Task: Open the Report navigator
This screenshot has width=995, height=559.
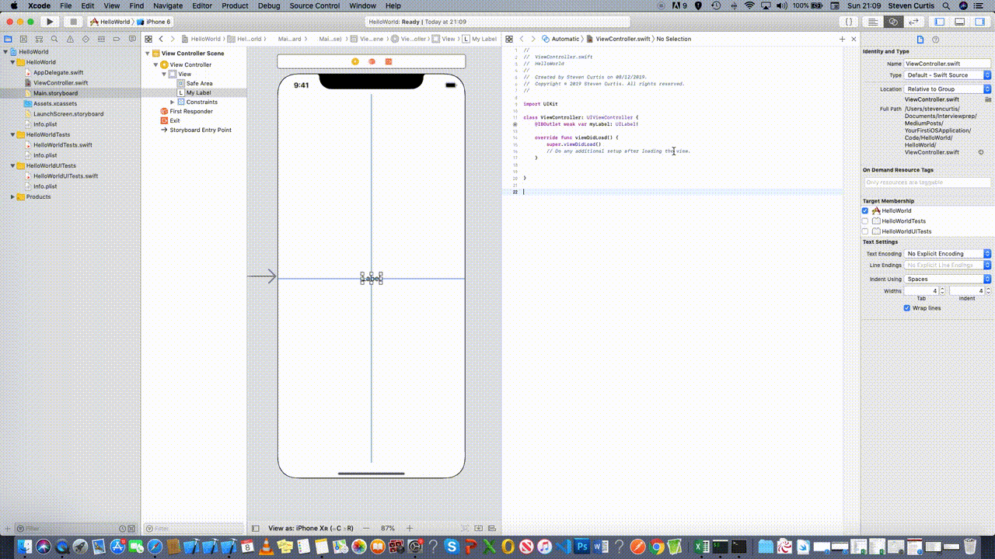Action: tap(132, 39)
